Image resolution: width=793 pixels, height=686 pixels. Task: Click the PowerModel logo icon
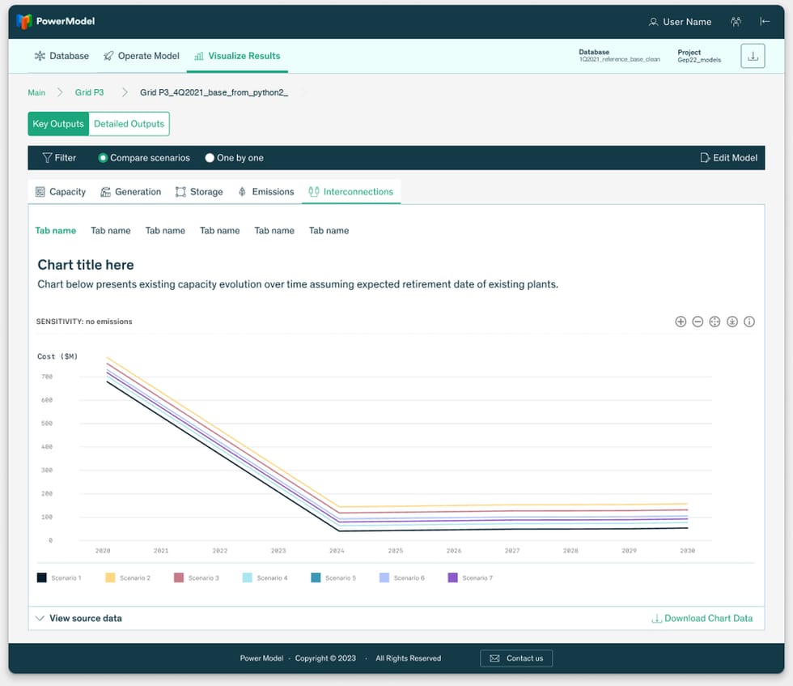click(x=23, y=21)
